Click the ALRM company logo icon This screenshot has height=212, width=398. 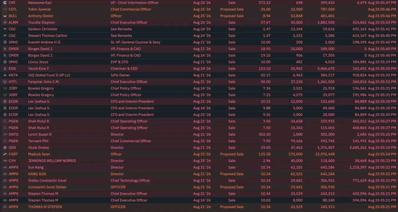click(x=5, y=22)
